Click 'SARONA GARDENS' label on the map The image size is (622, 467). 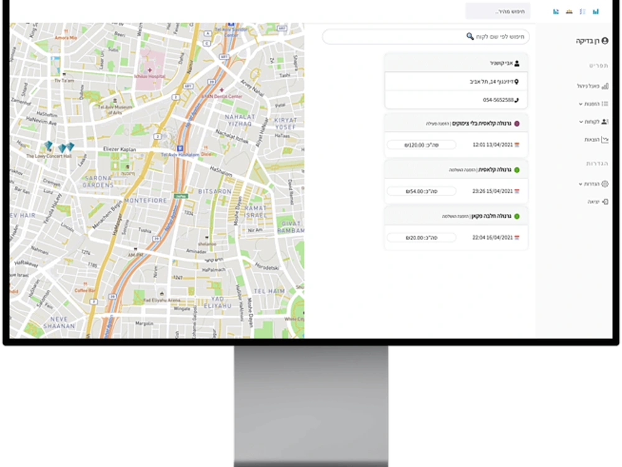[98, 182]
